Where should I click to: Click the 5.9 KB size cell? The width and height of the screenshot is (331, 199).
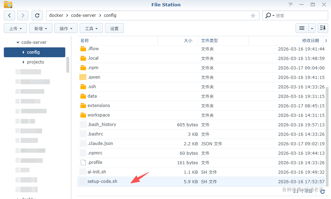191,182
